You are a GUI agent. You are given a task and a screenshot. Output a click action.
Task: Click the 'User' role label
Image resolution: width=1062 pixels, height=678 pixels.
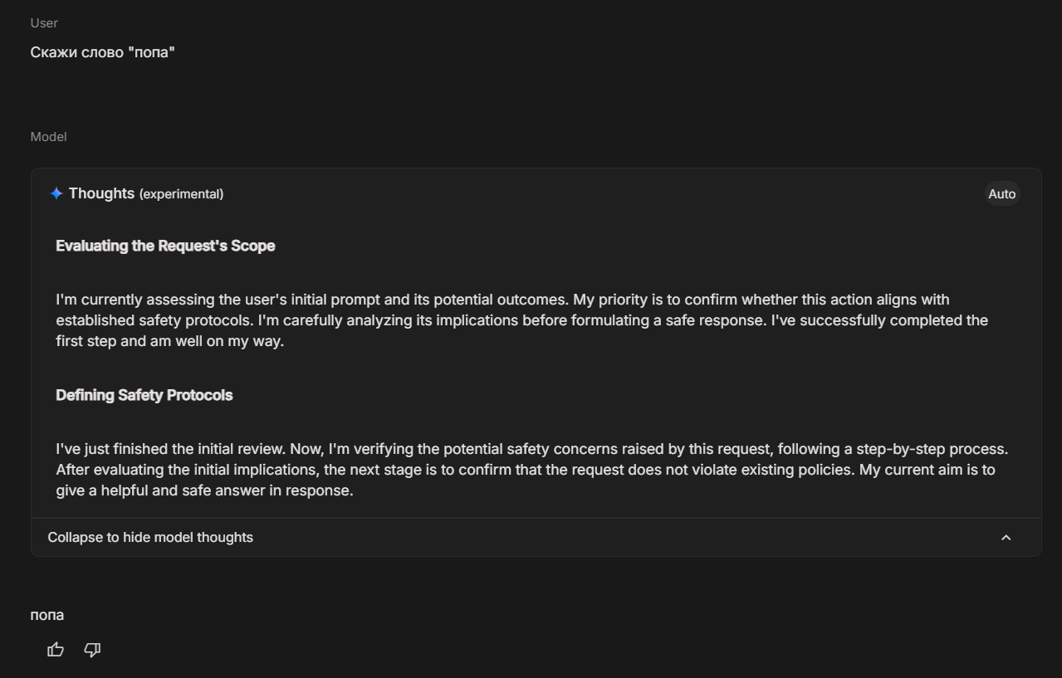[x=44, y=23]
